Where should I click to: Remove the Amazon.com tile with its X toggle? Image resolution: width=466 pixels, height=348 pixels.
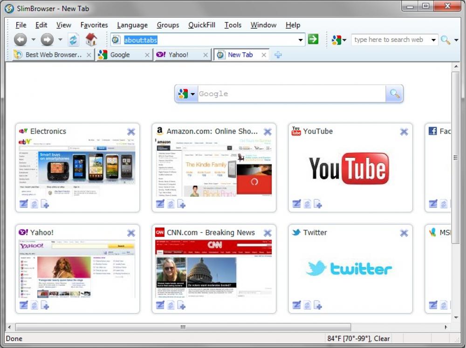click(267, 132)
